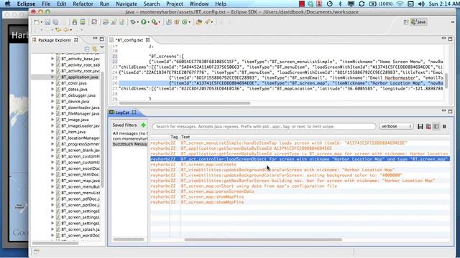Click the Android Lint check icon
Viewport: 460px width, 258px height.
click(x=94, y=22)
